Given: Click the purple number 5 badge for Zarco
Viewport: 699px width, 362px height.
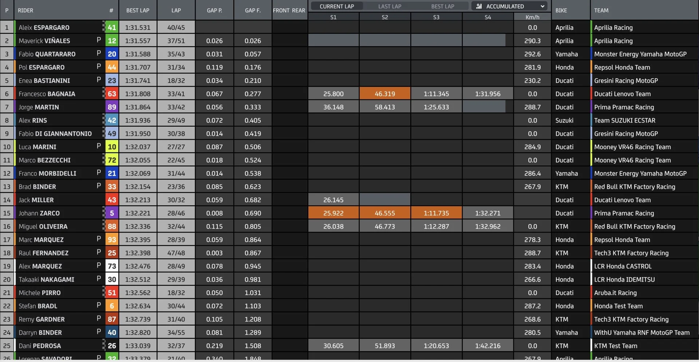Looking at the screenshot, I should click(112, 213).
